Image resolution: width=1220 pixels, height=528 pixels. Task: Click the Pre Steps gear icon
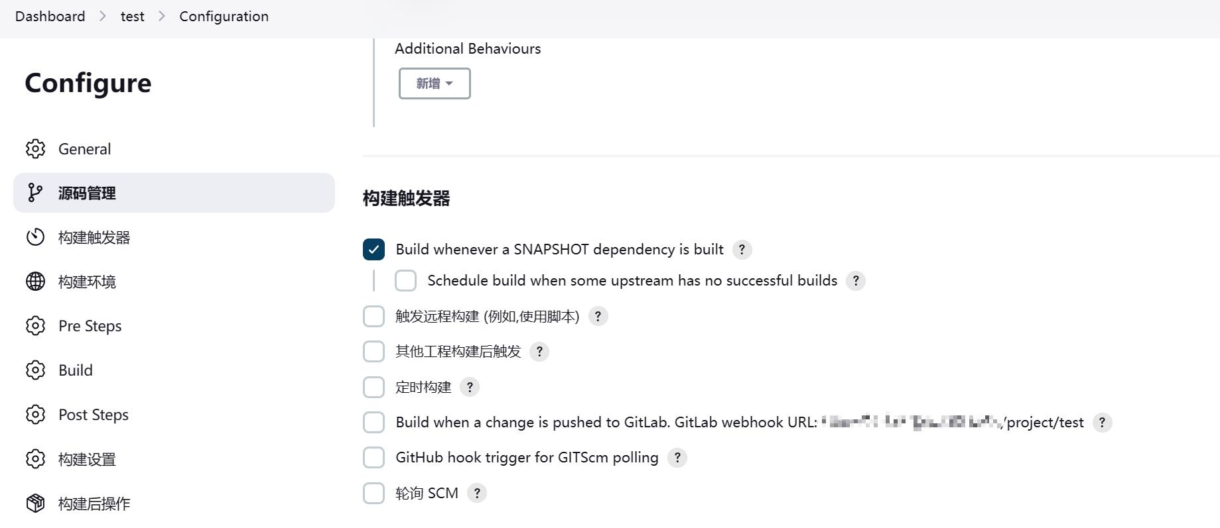[35, 325]
